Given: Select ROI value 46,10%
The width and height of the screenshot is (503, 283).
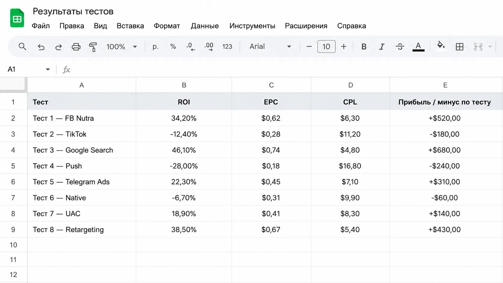Looking at the screenshot, I should [184, 150].
